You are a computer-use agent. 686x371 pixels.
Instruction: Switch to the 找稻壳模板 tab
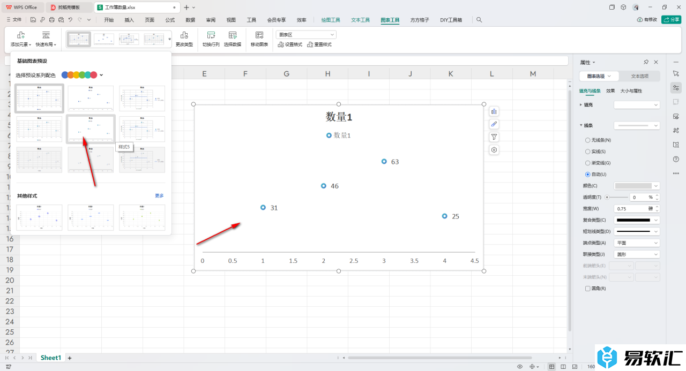[69, 7]
